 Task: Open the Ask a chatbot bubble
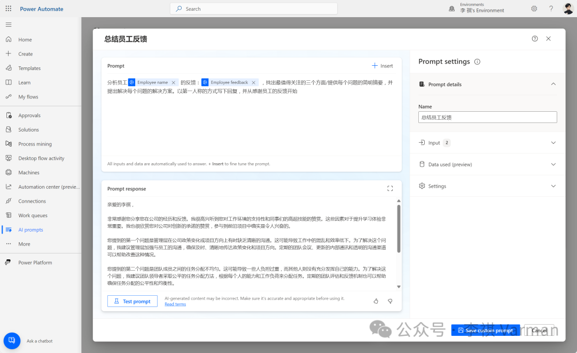[12, 341]
